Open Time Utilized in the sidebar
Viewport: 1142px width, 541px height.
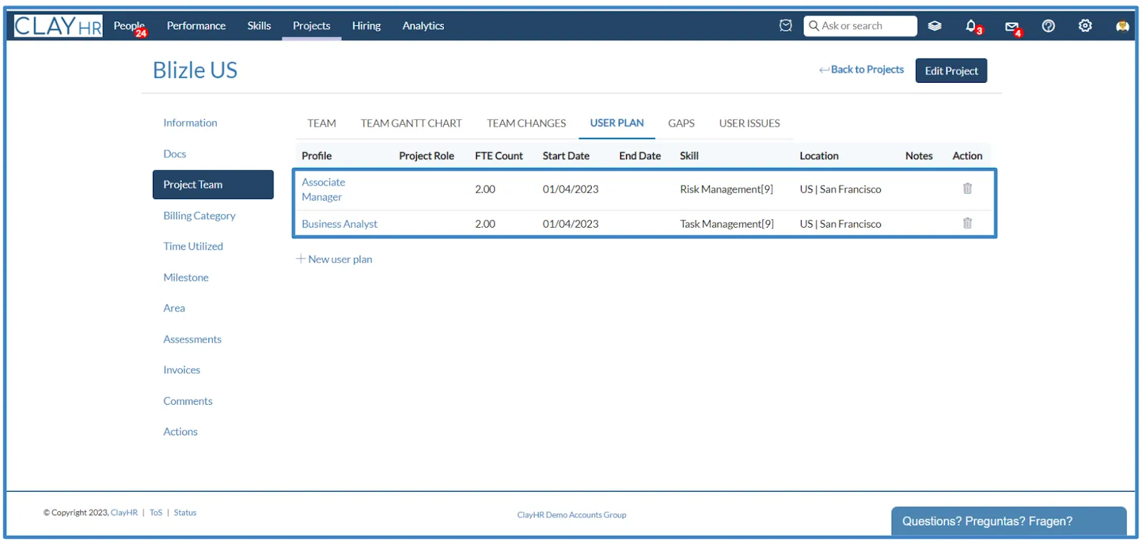(x=193, y=246)
